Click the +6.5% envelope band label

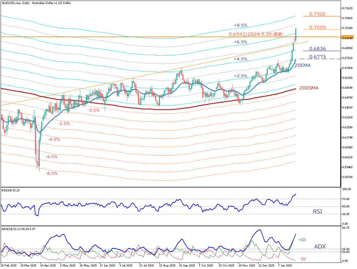click(x=240, y=42)
